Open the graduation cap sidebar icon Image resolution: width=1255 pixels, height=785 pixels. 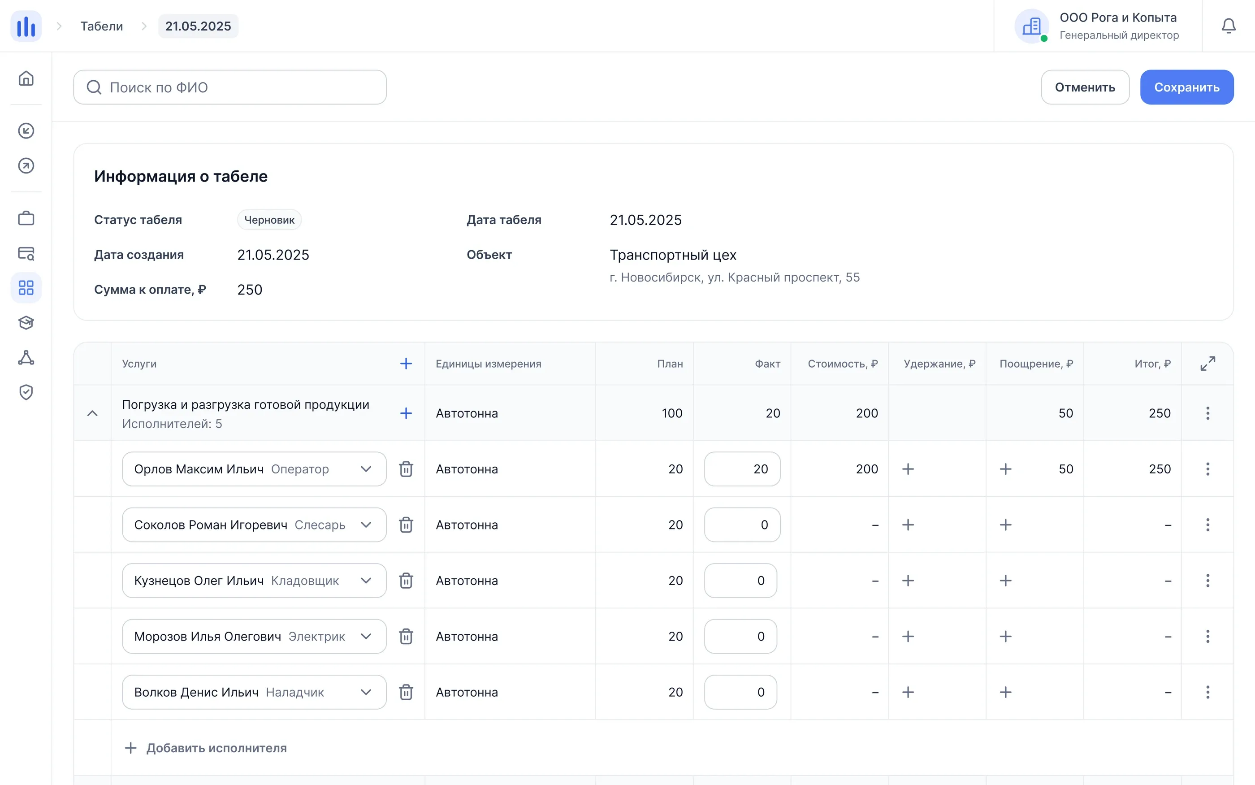tap(26, 322)
